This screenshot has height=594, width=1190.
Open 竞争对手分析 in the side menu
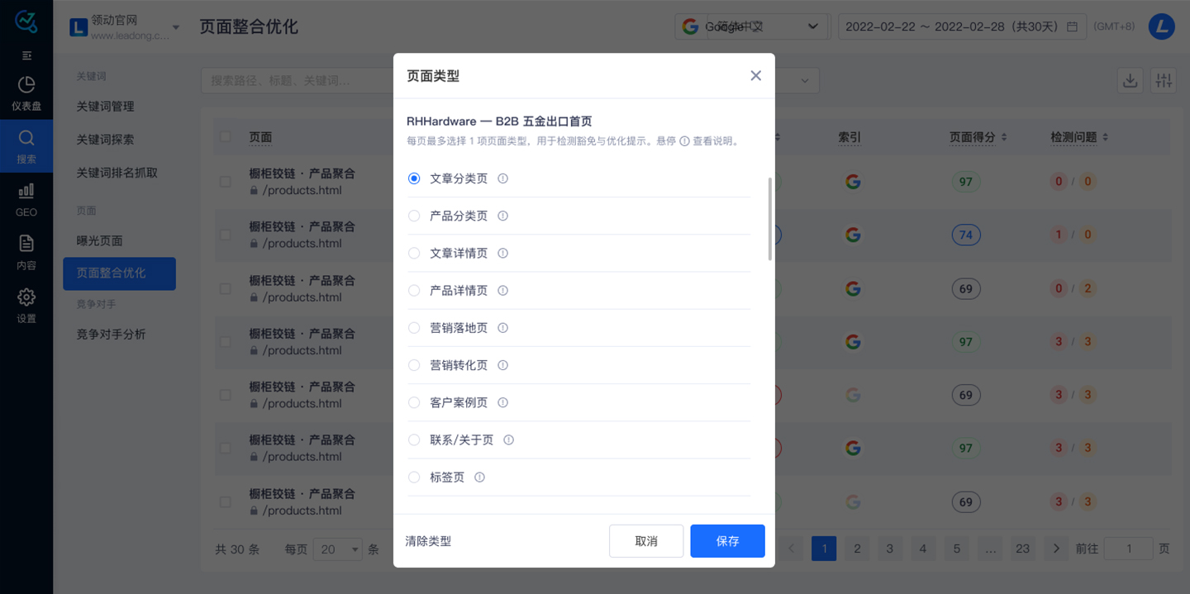click(x=111, y=335)
